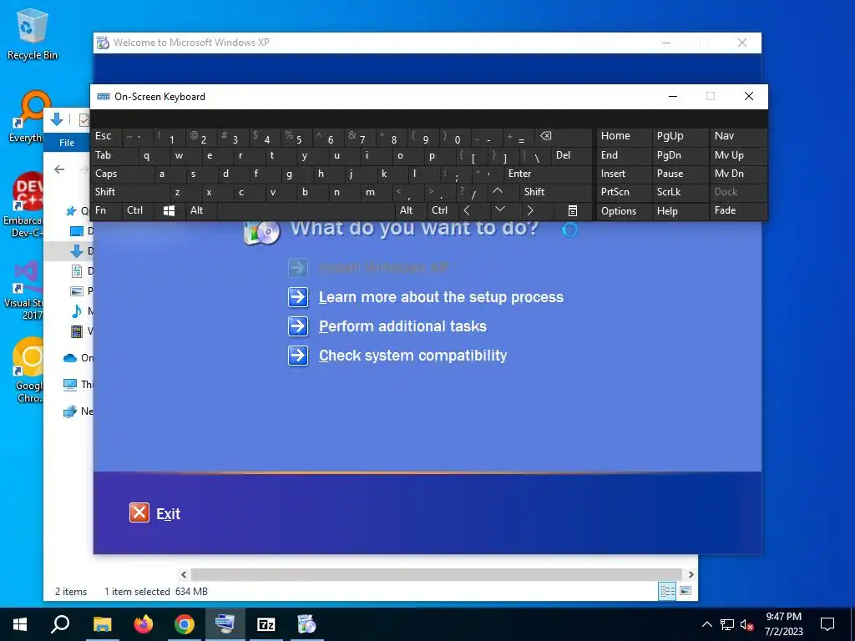Click the down arrow key on keyboard
This screenshot has width=855, height=641.
pyautogui.click(x=499, y=210)
